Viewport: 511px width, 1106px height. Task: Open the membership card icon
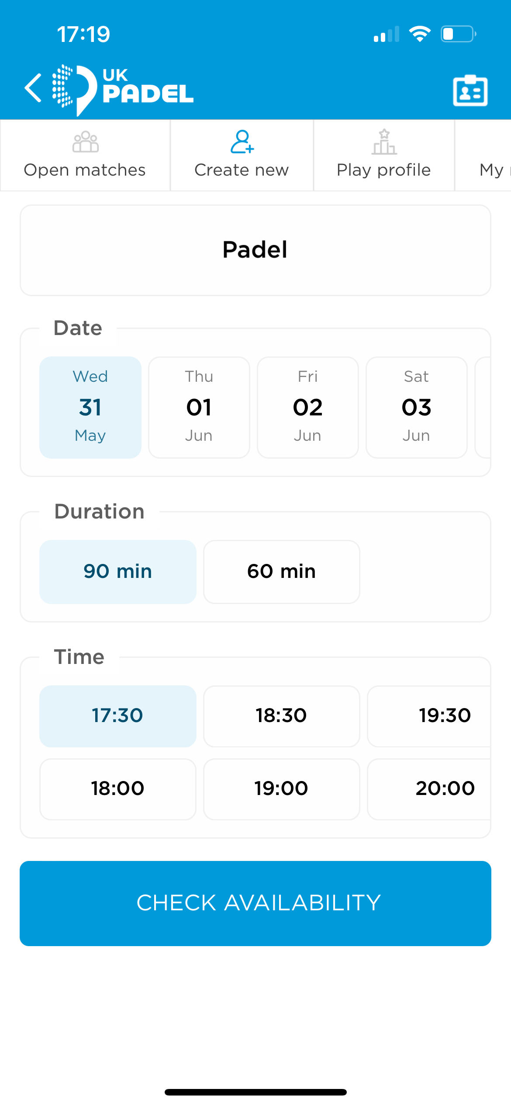[470, 90]
